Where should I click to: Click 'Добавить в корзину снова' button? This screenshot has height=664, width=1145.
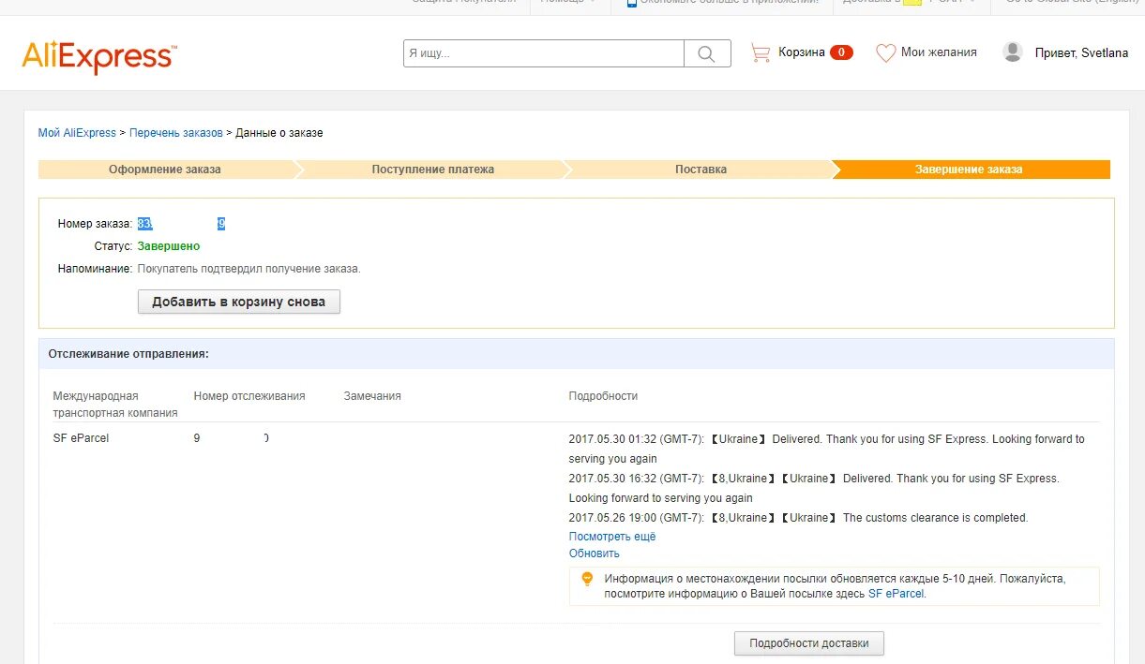pyautogui.click(x=239, y=302)
